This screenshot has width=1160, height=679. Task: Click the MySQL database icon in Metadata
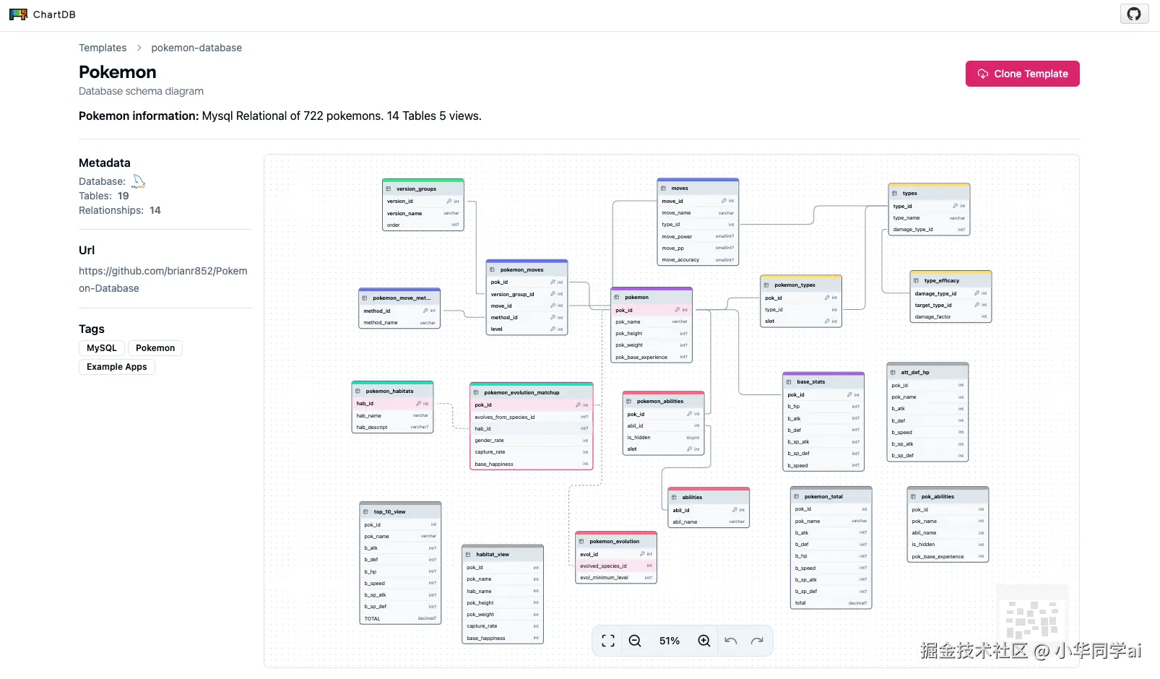pos(139,181)
